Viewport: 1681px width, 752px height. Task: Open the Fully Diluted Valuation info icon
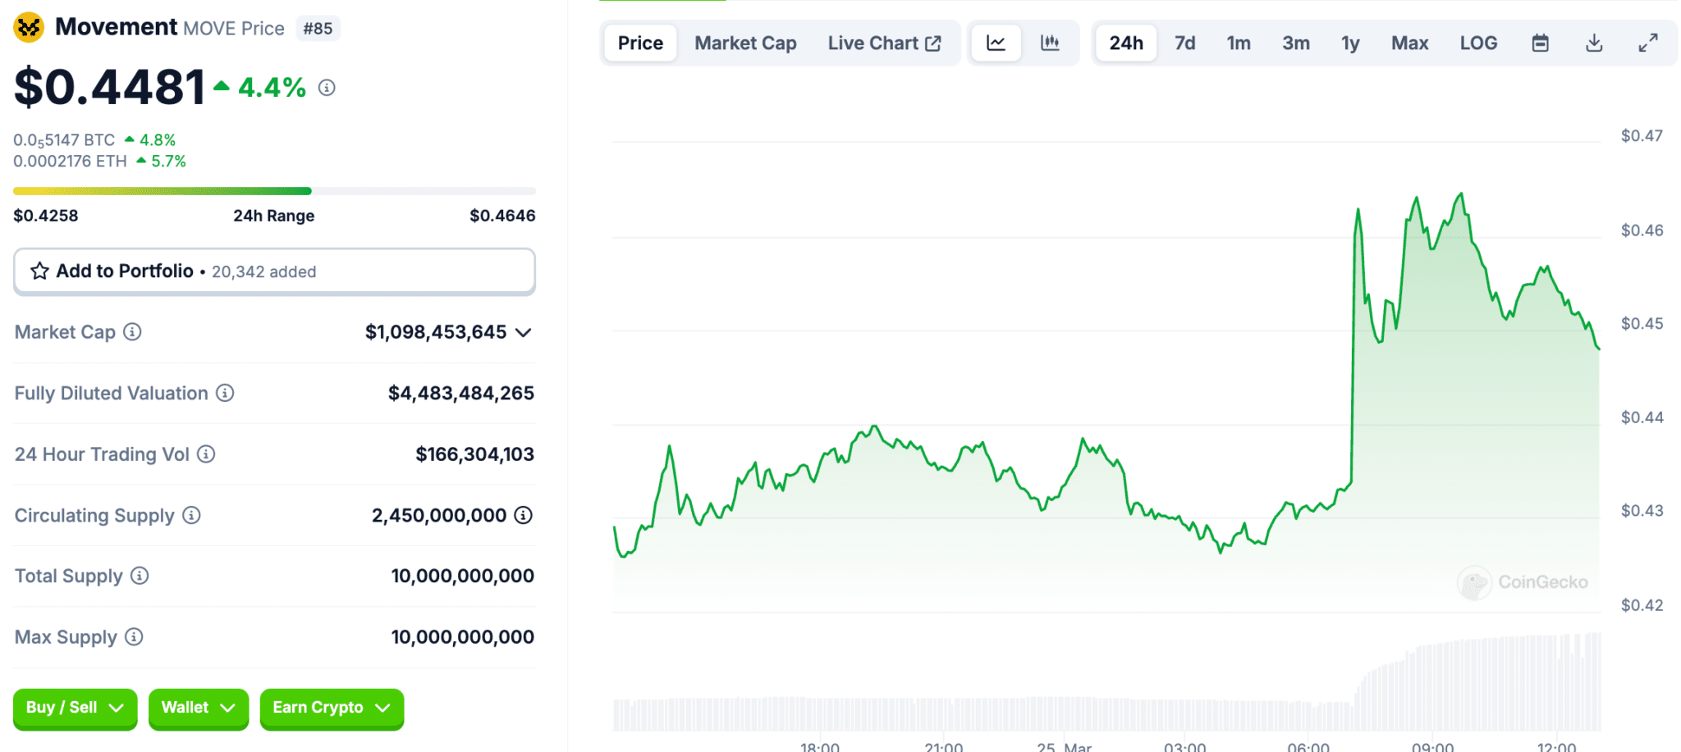[x=225, y=393]
